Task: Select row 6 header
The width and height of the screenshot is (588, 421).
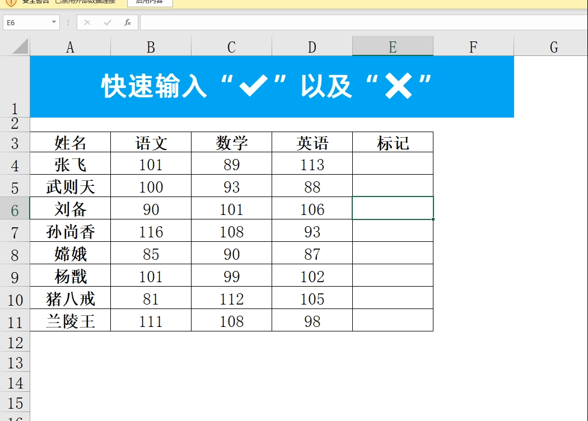Action: (x=15, y=208)
